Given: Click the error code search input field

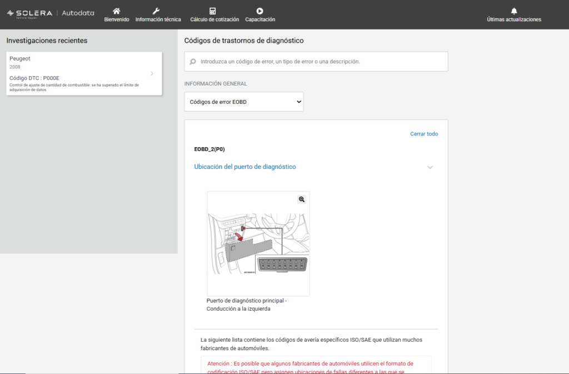Looking at the screenshot, I should coord(320,62).
